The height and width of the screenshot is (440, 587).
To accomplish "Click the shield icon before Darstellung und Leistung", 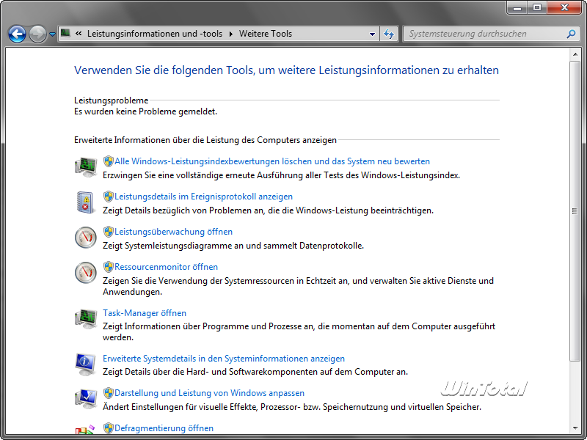I will coord(108,393).
